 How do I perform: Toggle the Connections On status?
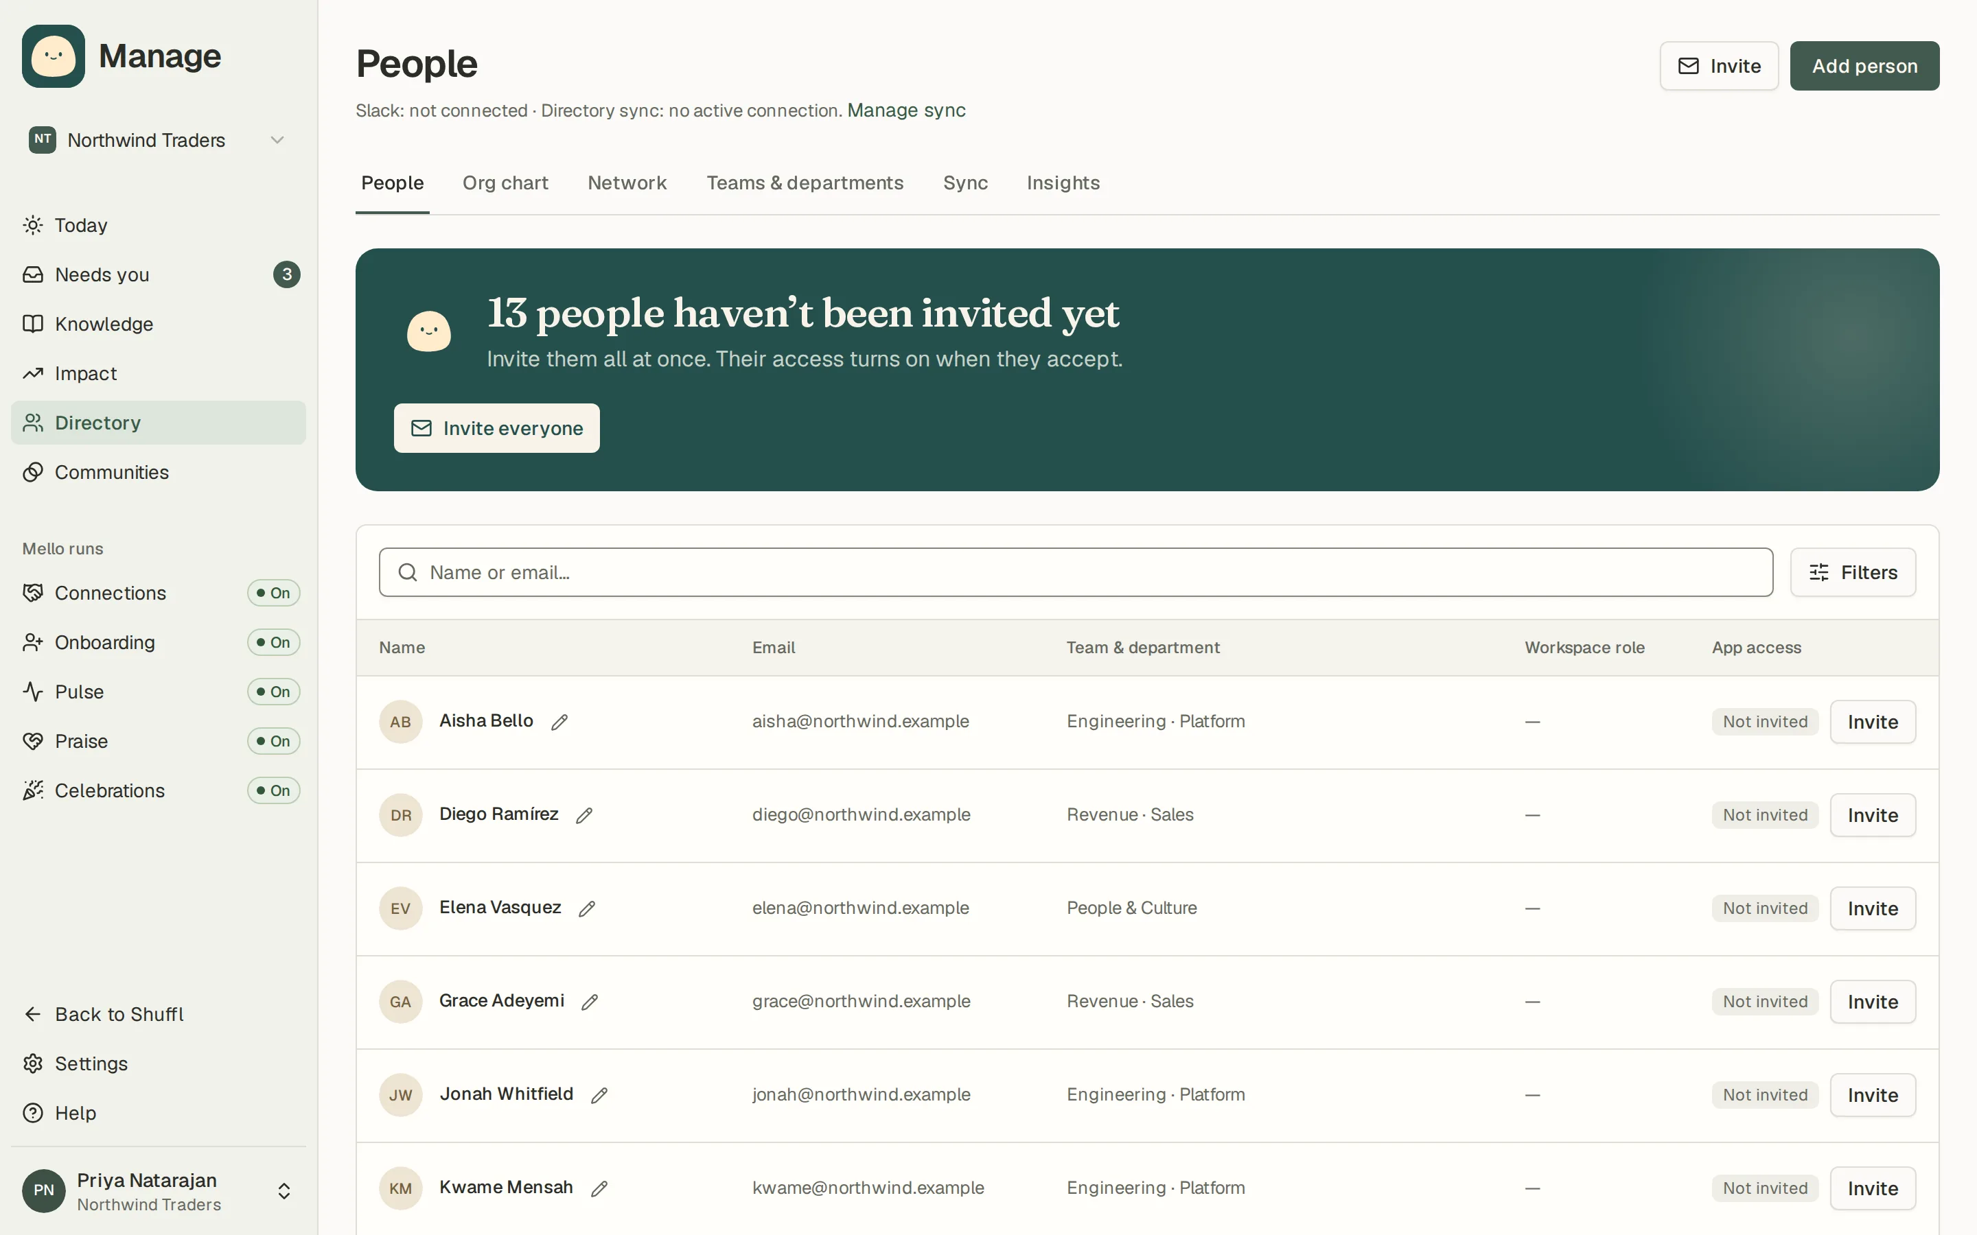[274, 593]
